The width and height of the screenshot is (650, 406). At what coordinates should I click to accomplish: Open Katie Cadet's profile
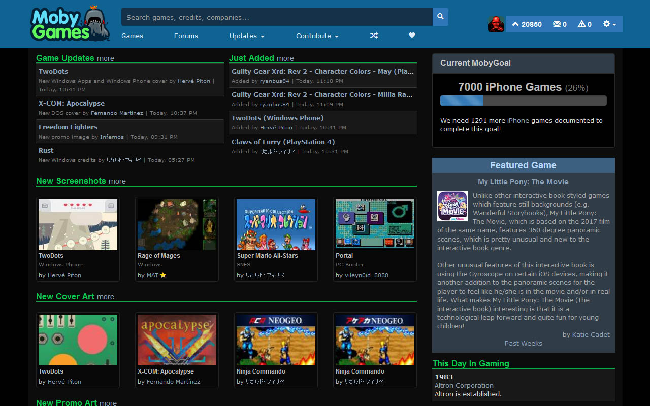point(591,334)
